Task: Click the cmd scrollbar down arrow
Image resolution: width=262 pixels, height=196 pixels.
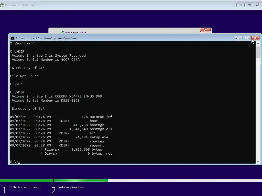Action: click(258, 161)
